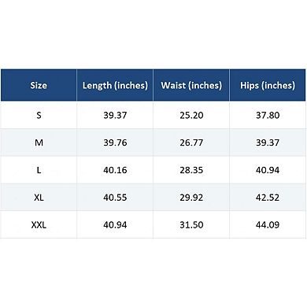
Task: Click the S size row label
Action: click(x=39, y=115)
